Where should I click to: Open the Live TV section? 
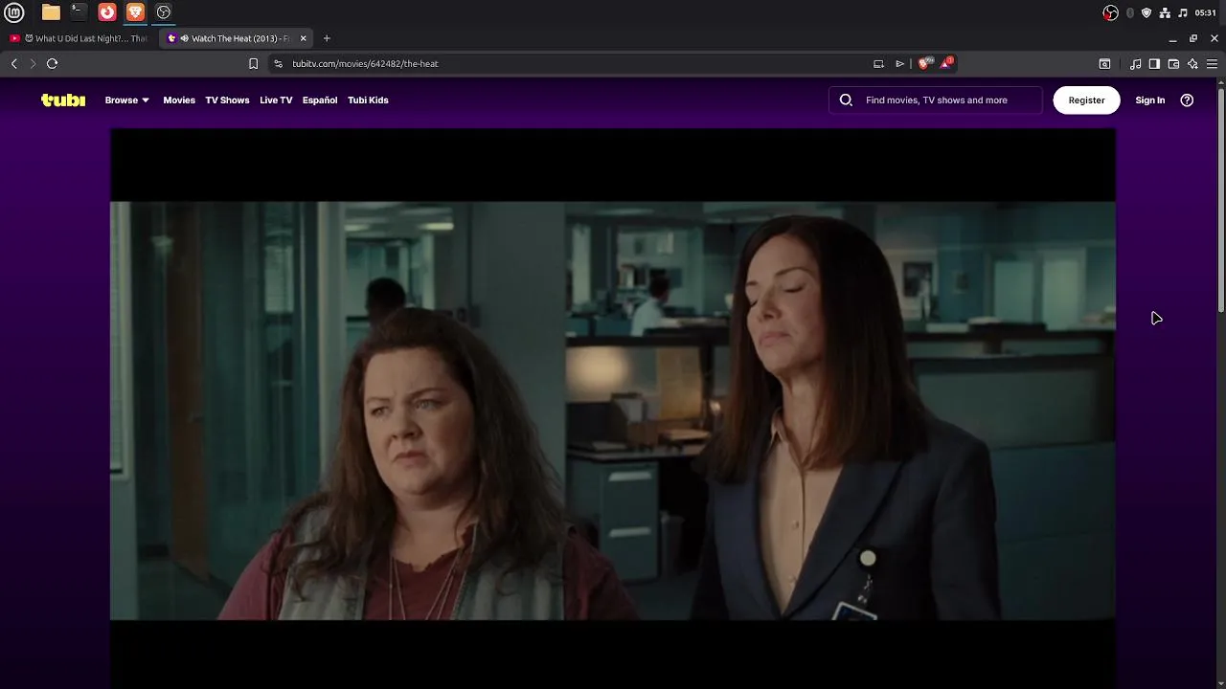[276, 100]
